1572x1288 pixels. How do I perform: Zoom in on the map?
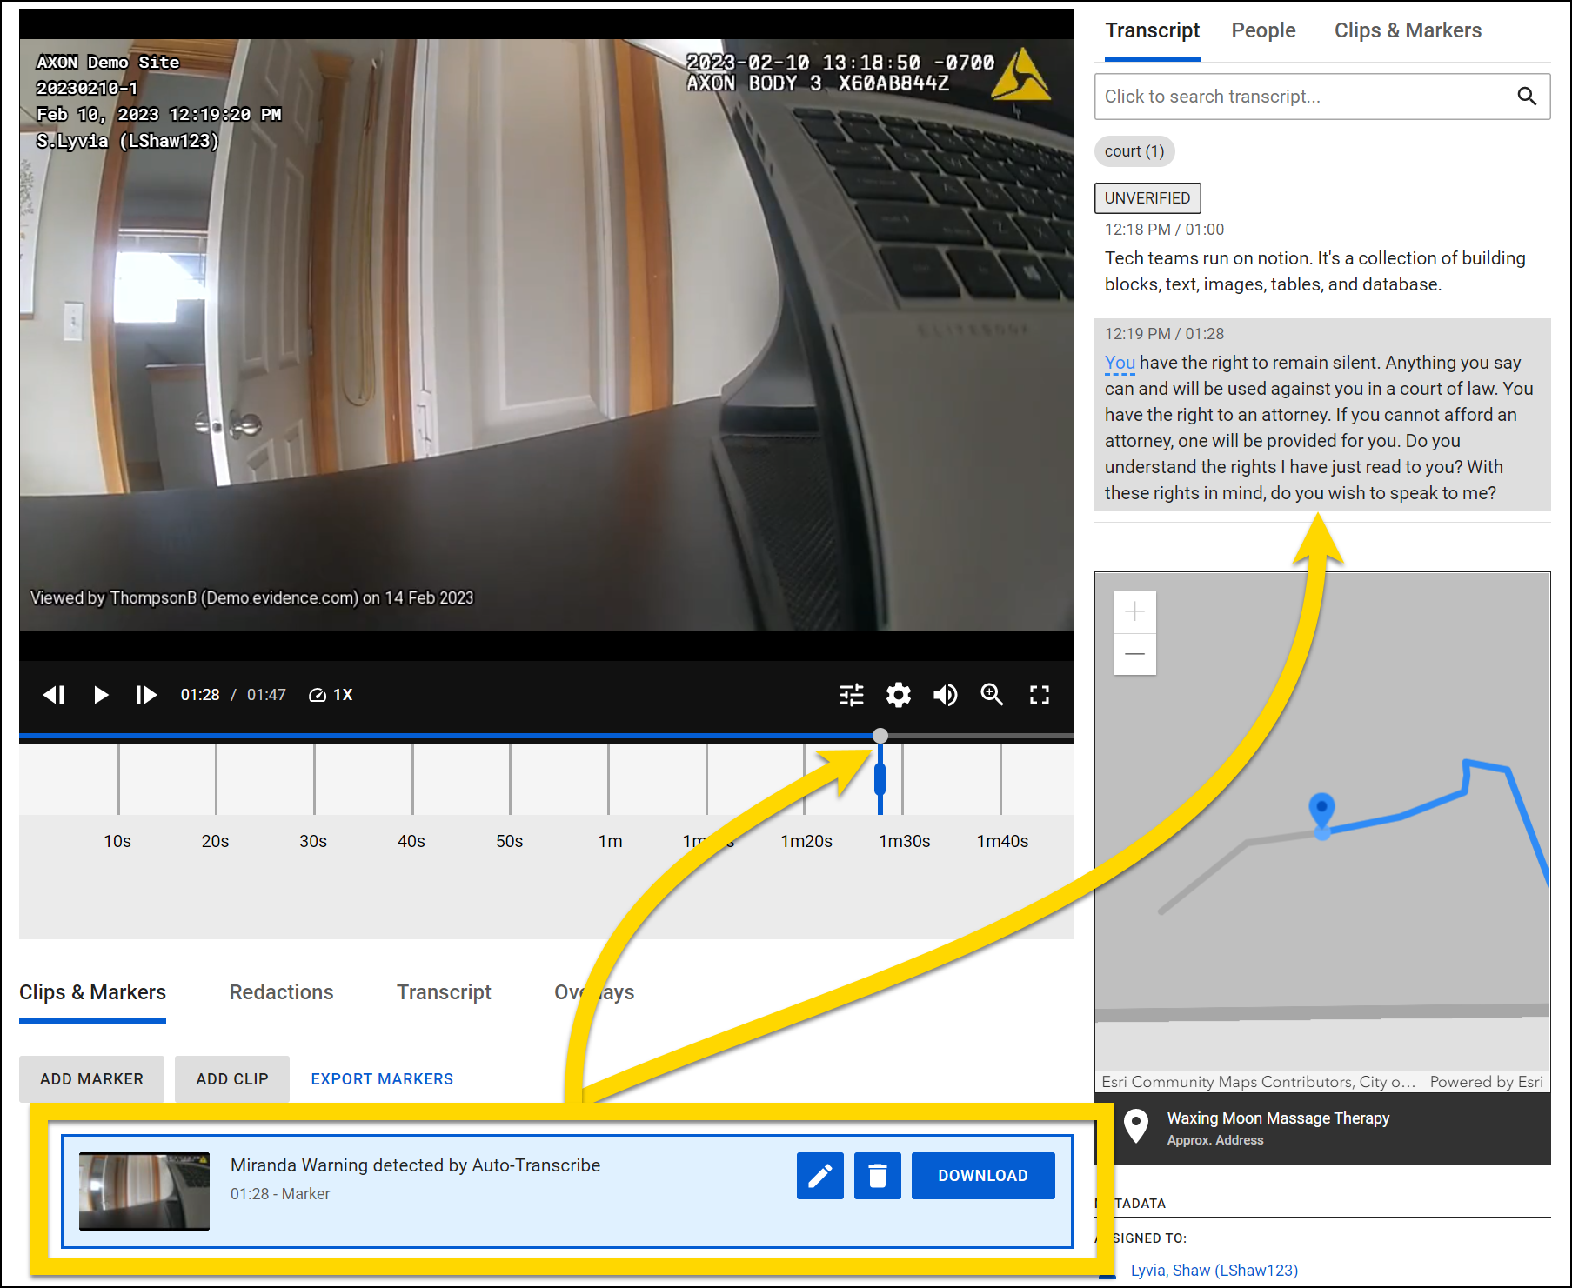pyautogui.click(x=1134, y=612)
